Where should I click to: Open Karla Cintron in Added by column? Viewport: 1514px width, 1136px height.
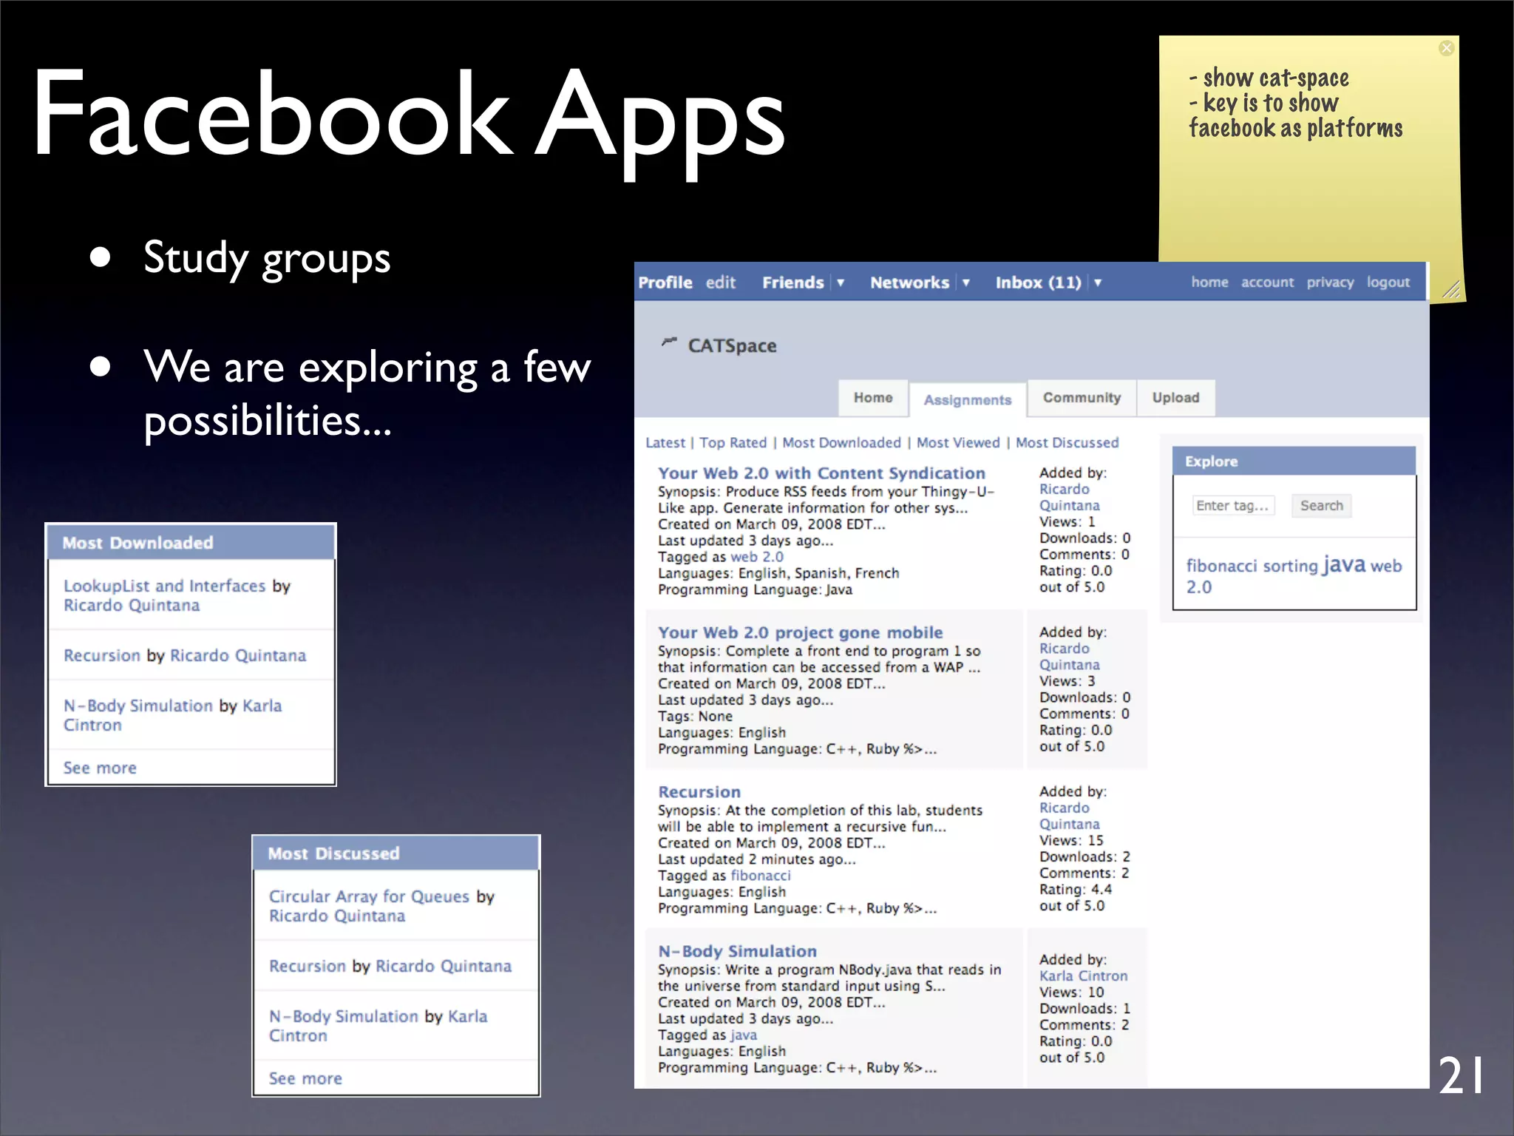pos(1083,976)
